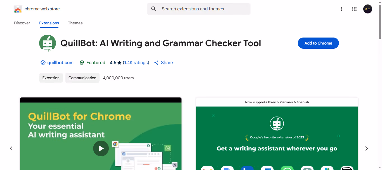382x170 pixels.
Task: Switch to the Themes tab
Action: (75, 23)
